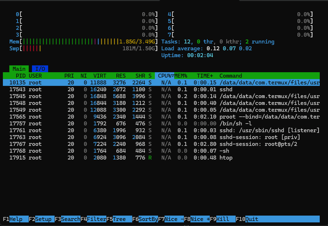Sort by NI column header
The image size is (328, 226).
point(84,76)
